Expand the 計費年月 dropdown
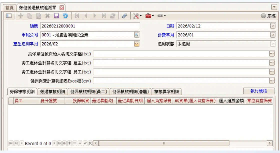This screenshot has height=153, width=280. (x=272, y=35)
